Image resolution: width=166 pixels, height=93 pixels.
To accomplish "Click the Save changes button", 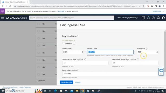I will (66, 82).
